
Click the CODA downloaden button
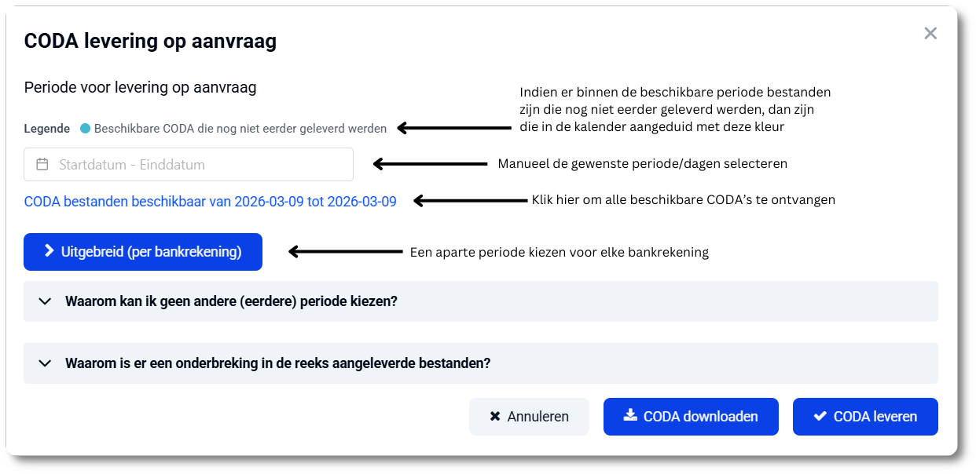click(691, 416)
